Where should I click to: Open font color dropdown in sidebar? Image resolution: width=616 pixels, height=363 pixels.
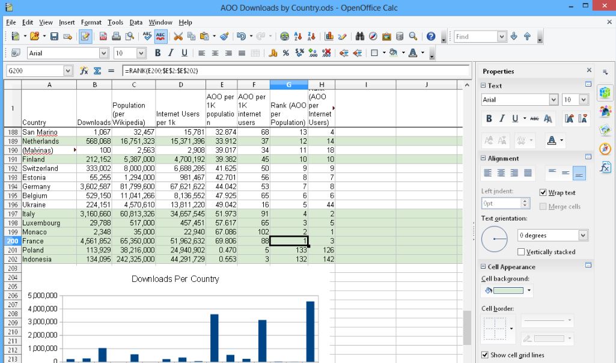tap(561, 140)
